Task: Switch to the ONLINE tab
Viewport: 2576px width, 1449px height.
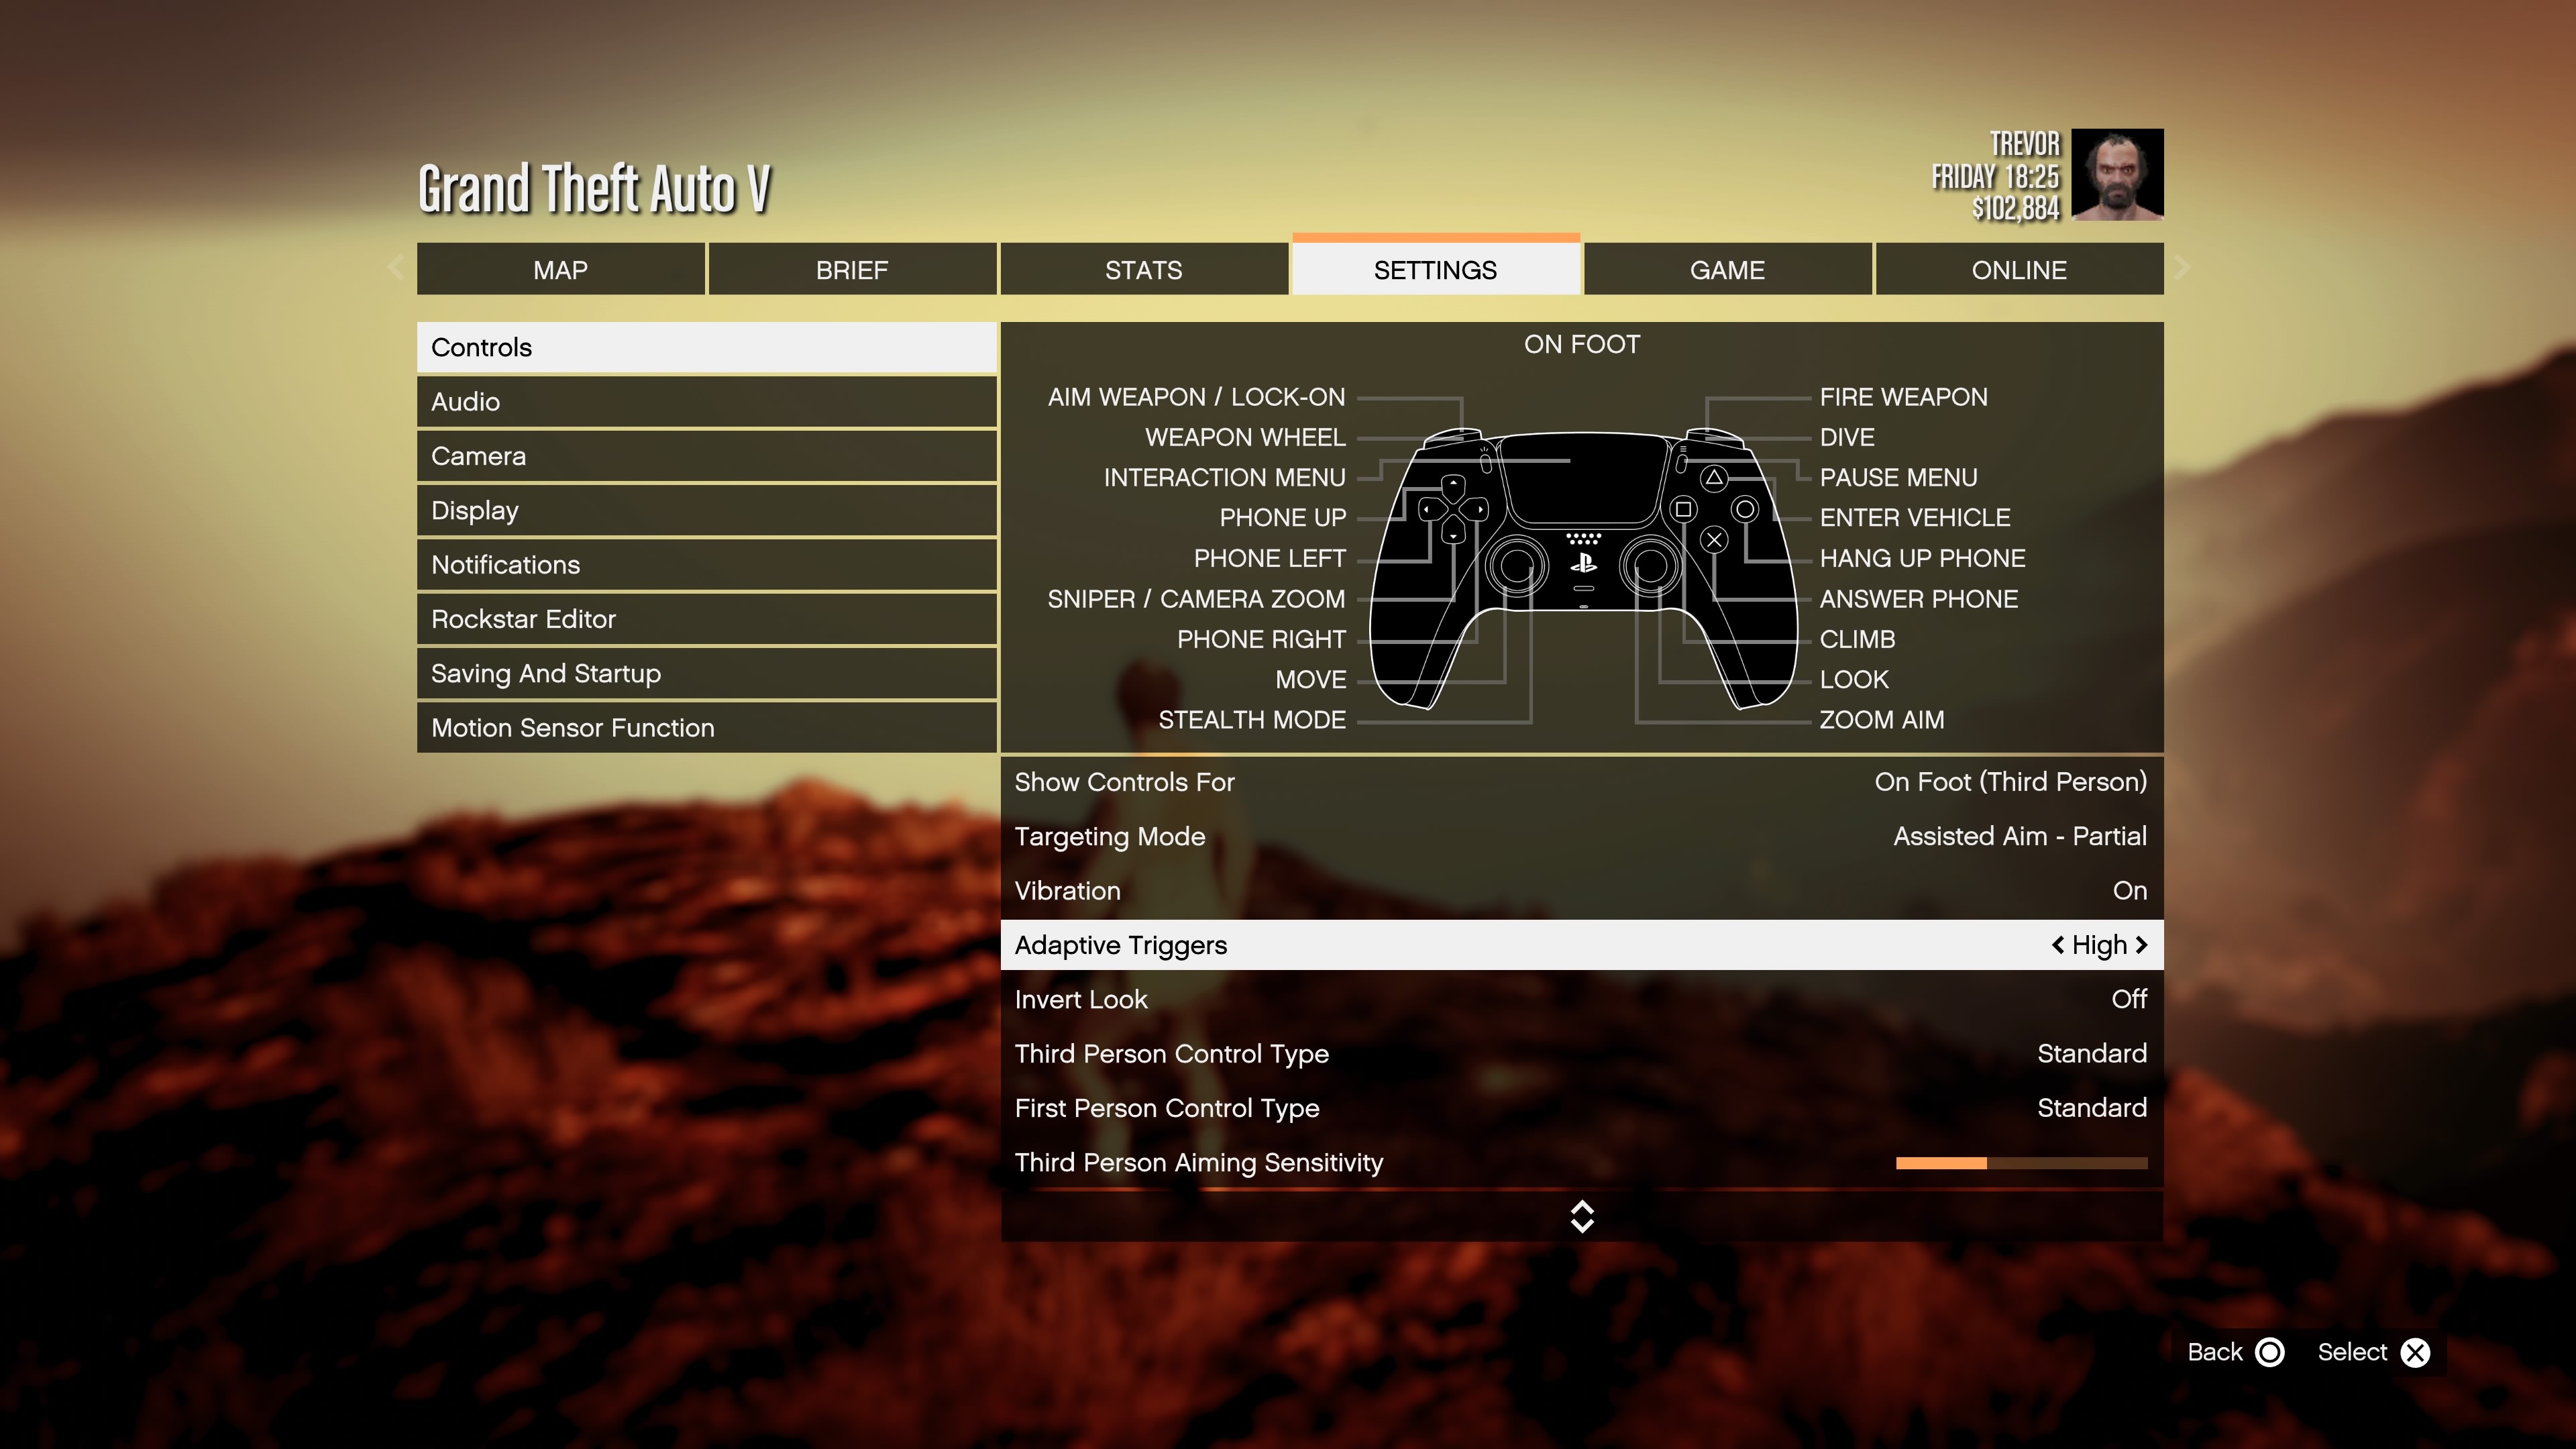Action: click(x=2019, y=269)
